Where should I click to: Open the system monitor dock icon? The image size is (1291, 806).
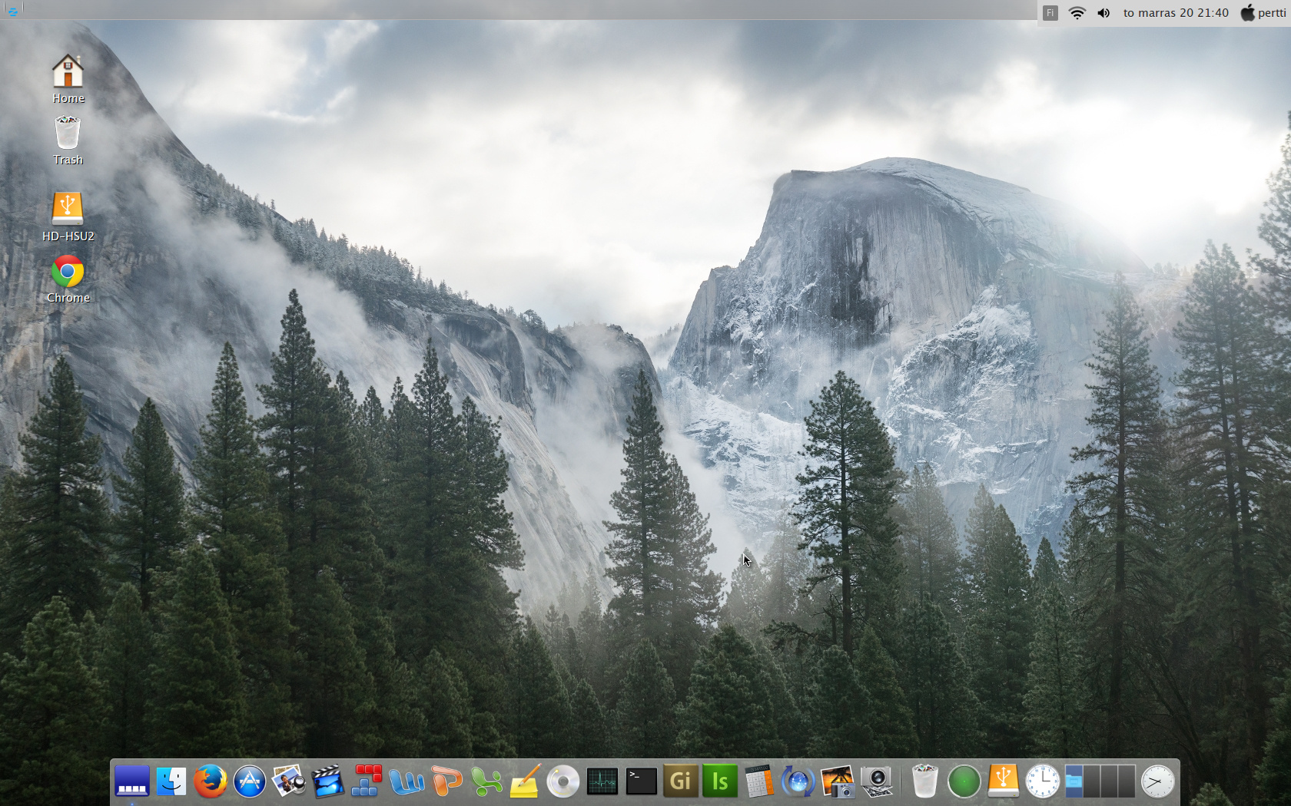pyautogui.click(x=602, y=781)
